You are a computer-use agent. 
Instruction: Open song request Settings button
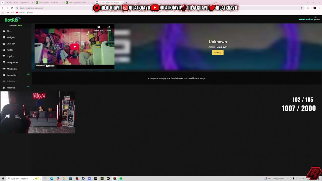[218, 53]
